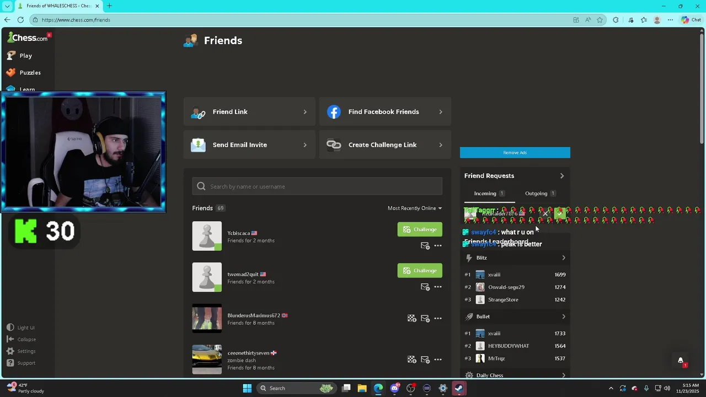Challenge ceeonethirtyseven with the board icon
This screenshot has width=706, height=397.
pyautogui.click(x=411, y=360)
